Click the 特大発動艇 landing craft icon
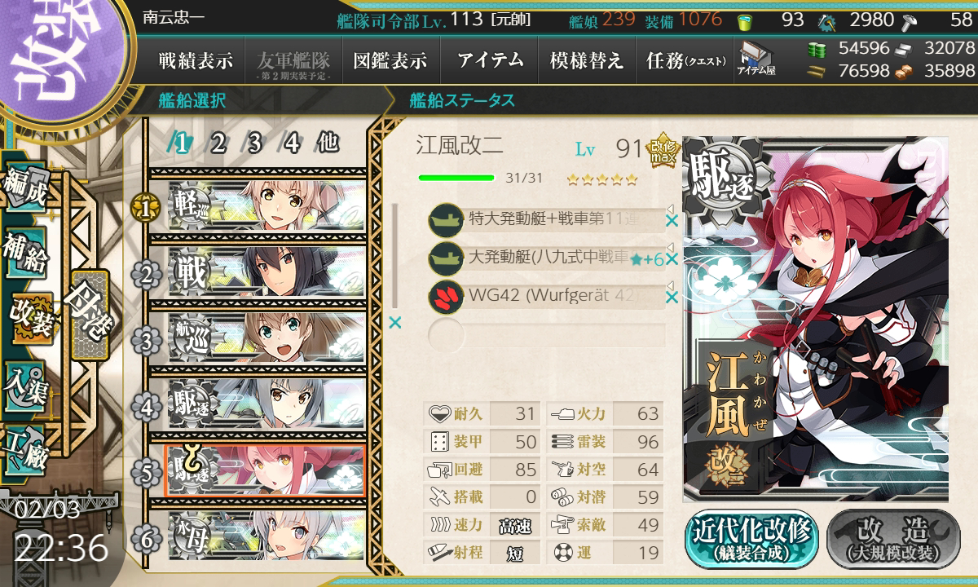The height and width of the screenshot is (587, 978). coord(446,219)
